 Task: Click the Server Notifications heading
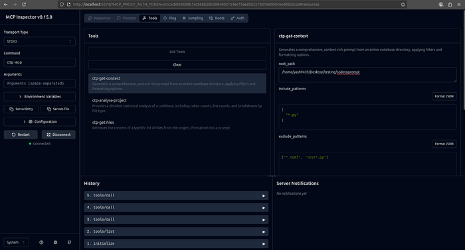pyautogui.click(x=298, y=183)
